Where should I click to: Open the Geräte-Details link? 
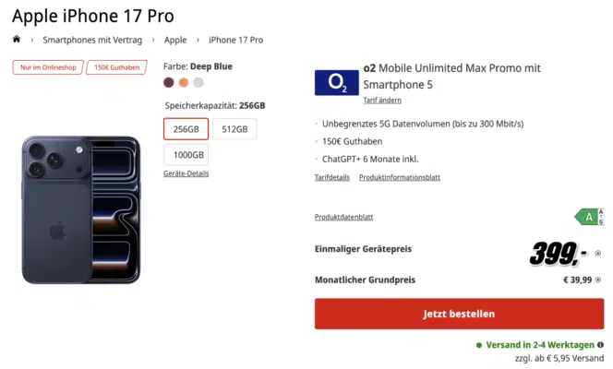(186, 173)
